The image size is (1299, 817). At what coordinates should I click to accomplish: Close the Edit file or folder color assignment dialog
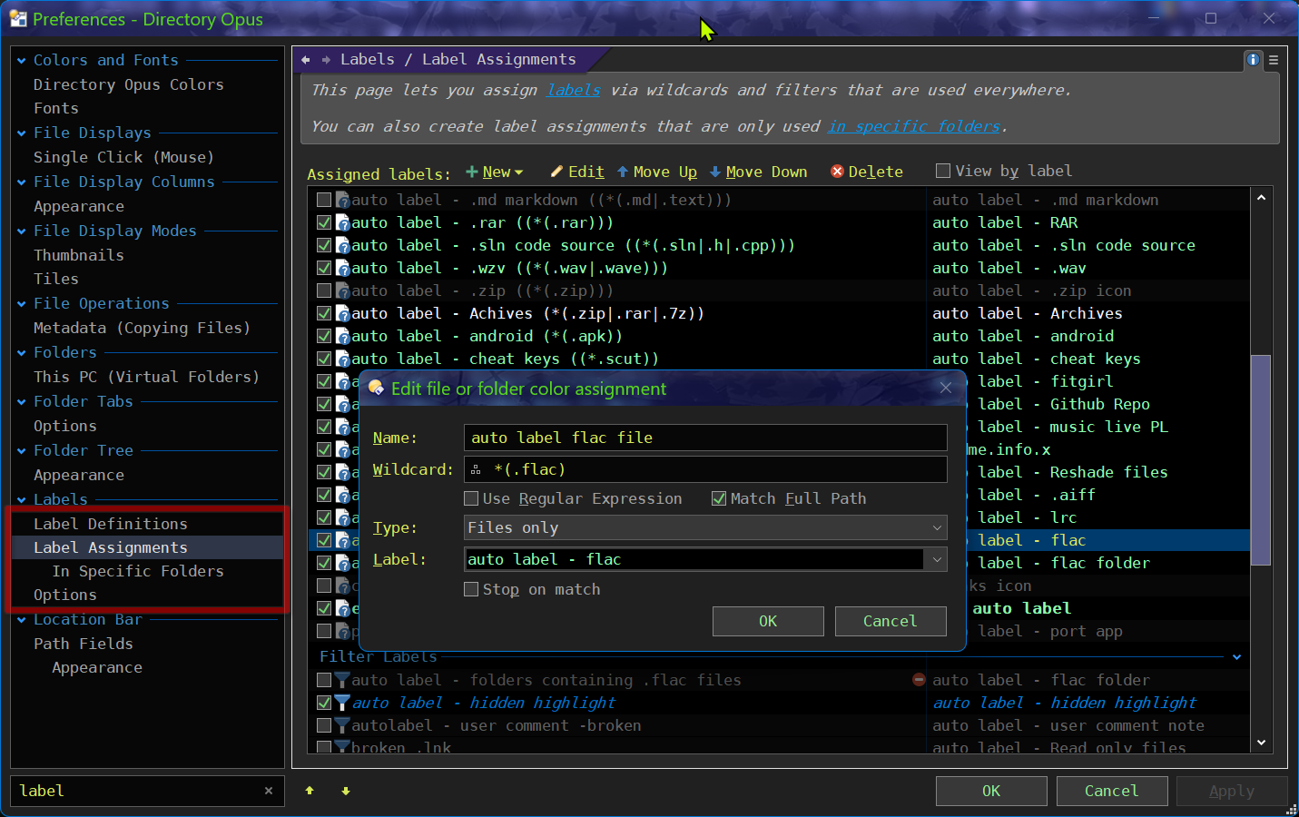[946, 388]
